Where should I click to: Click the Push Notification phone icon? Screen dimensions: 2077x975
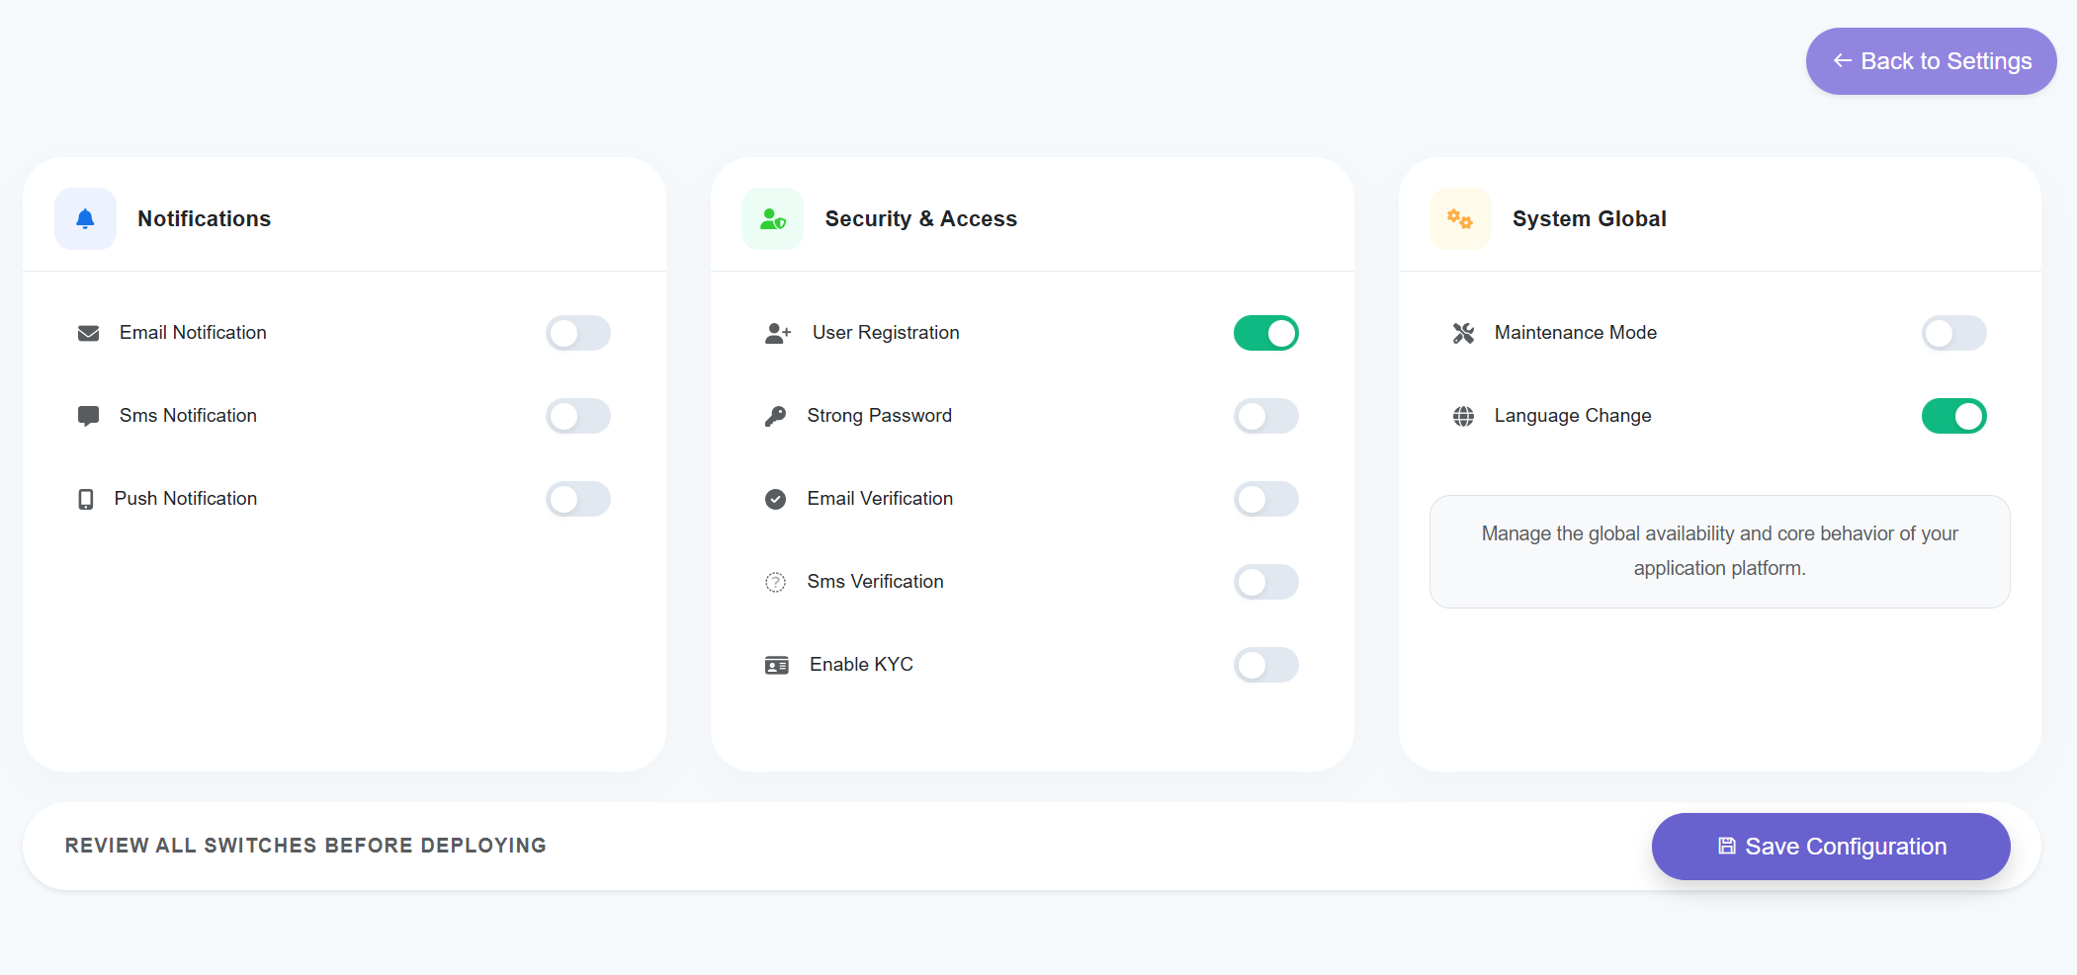(x=87, y=499)
